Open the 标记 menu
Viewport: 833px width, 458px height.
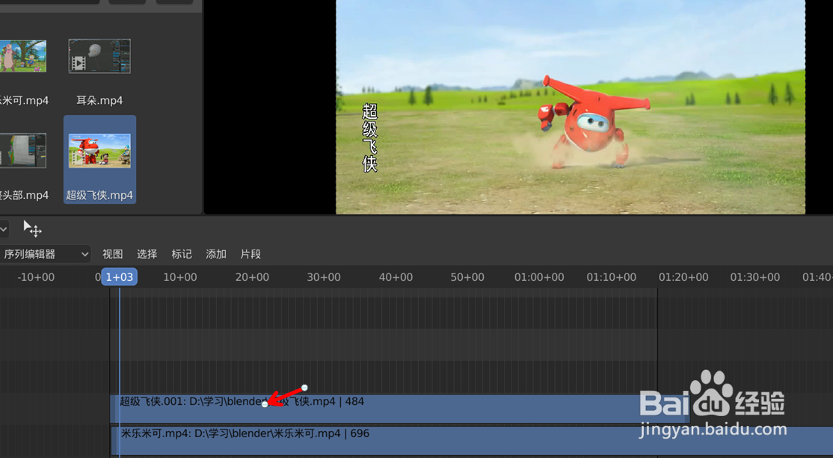click(x=181, y=254)
